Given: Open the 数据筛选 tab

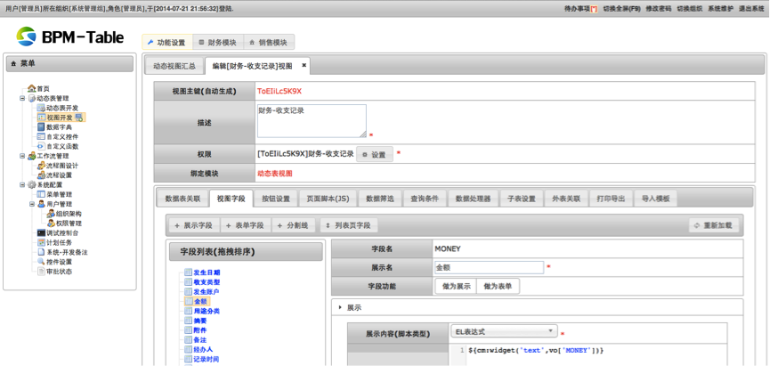Looking at the screenshot, I should 380,199.
